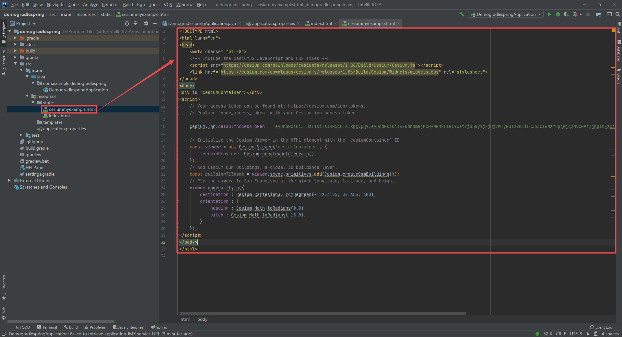The image size is (622, 337).
Task: Collapse the static folder
Action: point(33,103)
